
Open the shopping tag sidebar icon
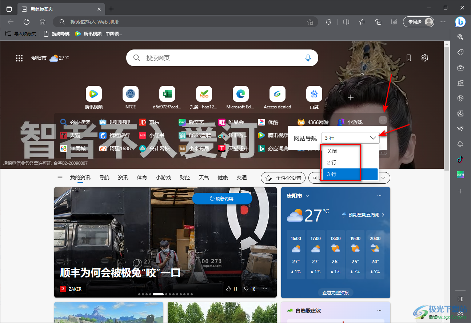coord(460,52)
